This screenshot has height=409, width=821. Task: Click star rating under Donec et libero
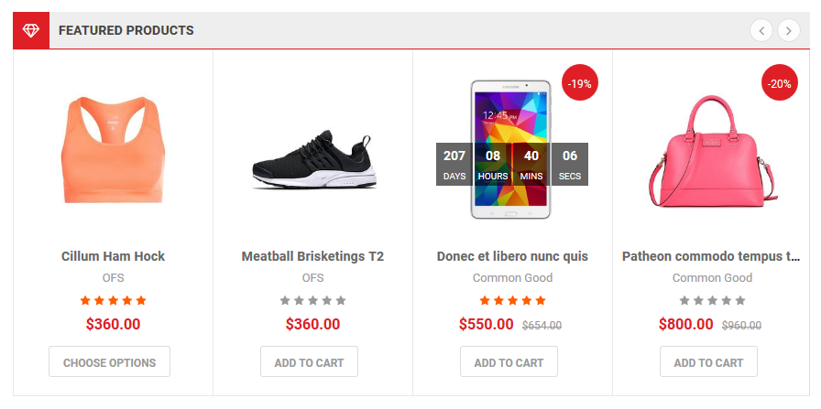[x=512, y=300]
